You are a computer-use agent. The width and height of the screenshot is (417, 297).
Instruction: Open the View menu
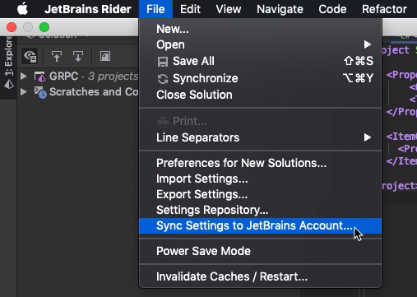(x=229, y=9)
